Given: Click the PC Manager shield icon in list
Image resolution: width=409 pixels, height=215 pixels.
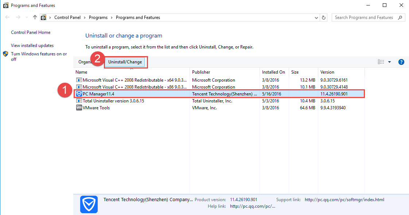Looking at the screenshot, I should click(x=79, y=94).
